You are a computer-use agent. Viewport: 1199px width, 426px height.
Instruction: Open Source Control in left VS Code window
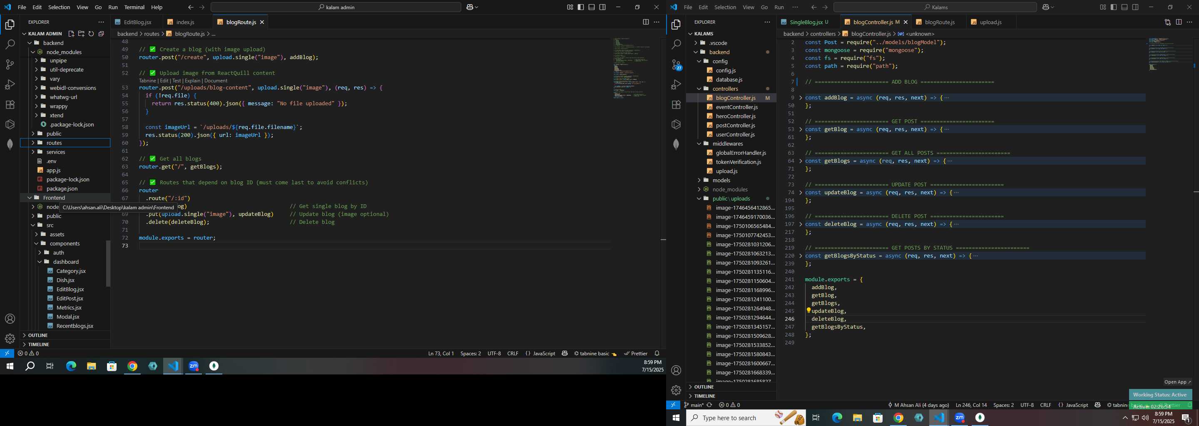10,64
